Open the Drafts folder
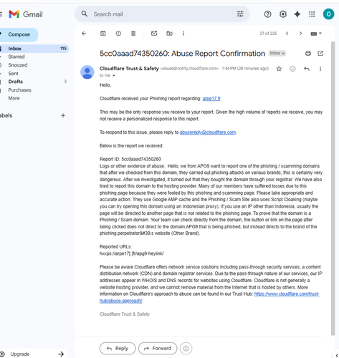 [x=16, y=82]
